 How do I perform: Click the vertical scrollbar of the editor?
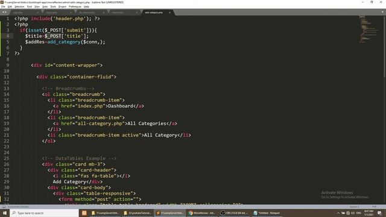[x=385, y=47]
